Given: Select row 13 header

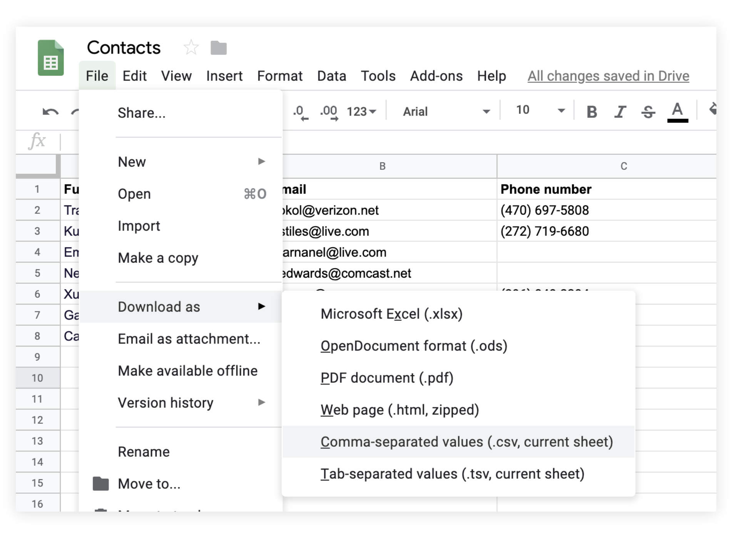Looking at the screenshot, I should tap(38, 441).
